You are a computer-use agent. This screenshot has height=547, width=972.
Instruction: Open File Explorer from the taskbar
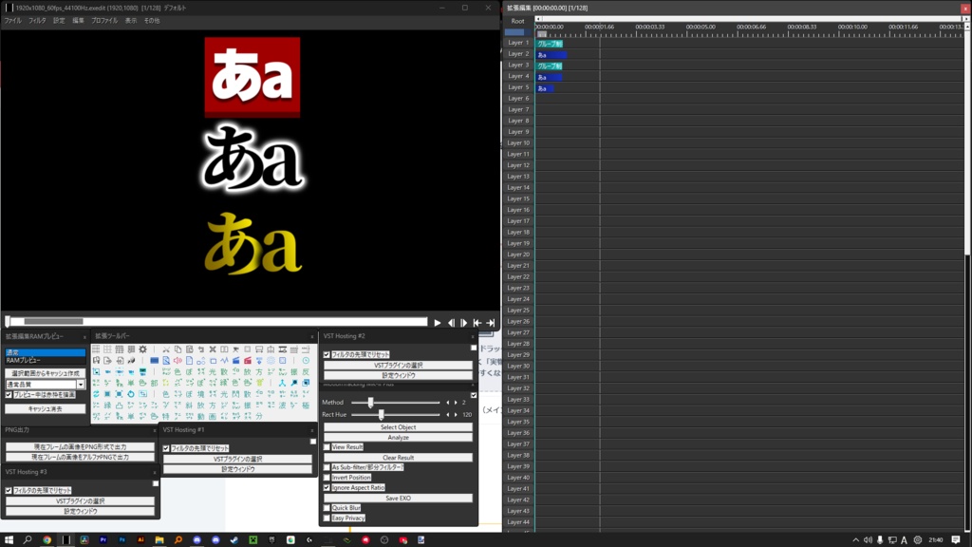(x=159, y=539)
